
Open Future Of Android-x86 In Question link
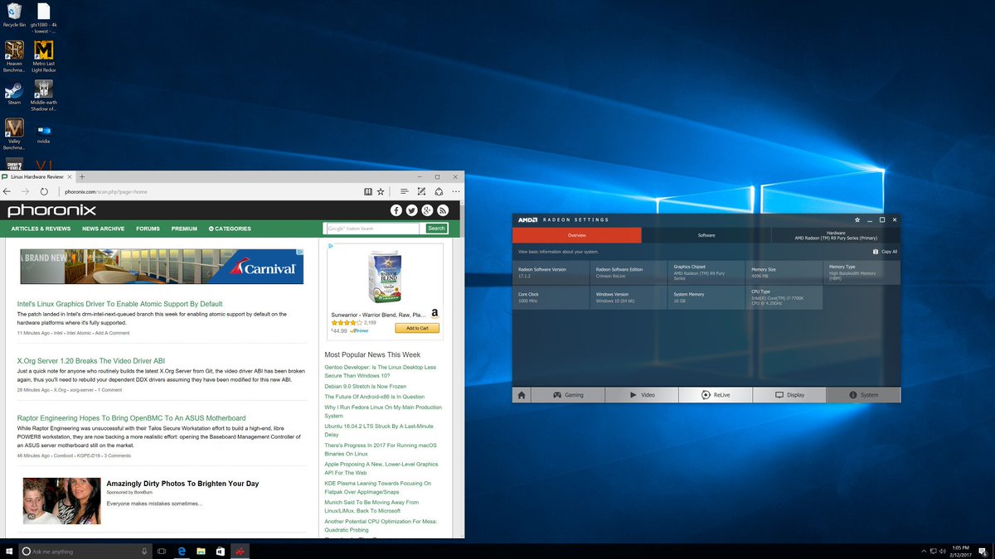(x=374, y=397)
